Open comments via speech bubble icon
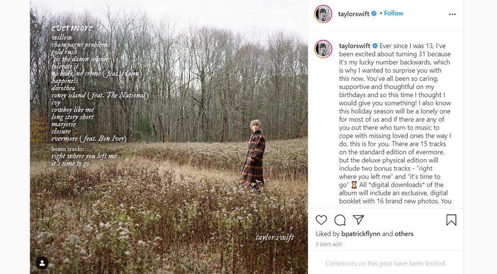 [340, 220]
